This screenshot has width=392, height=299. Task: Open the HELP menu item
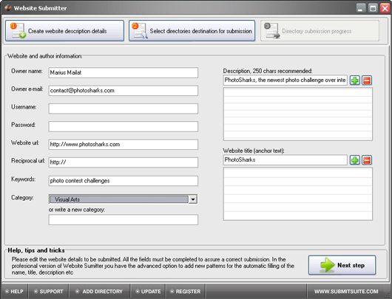click(x=14, y=292)
